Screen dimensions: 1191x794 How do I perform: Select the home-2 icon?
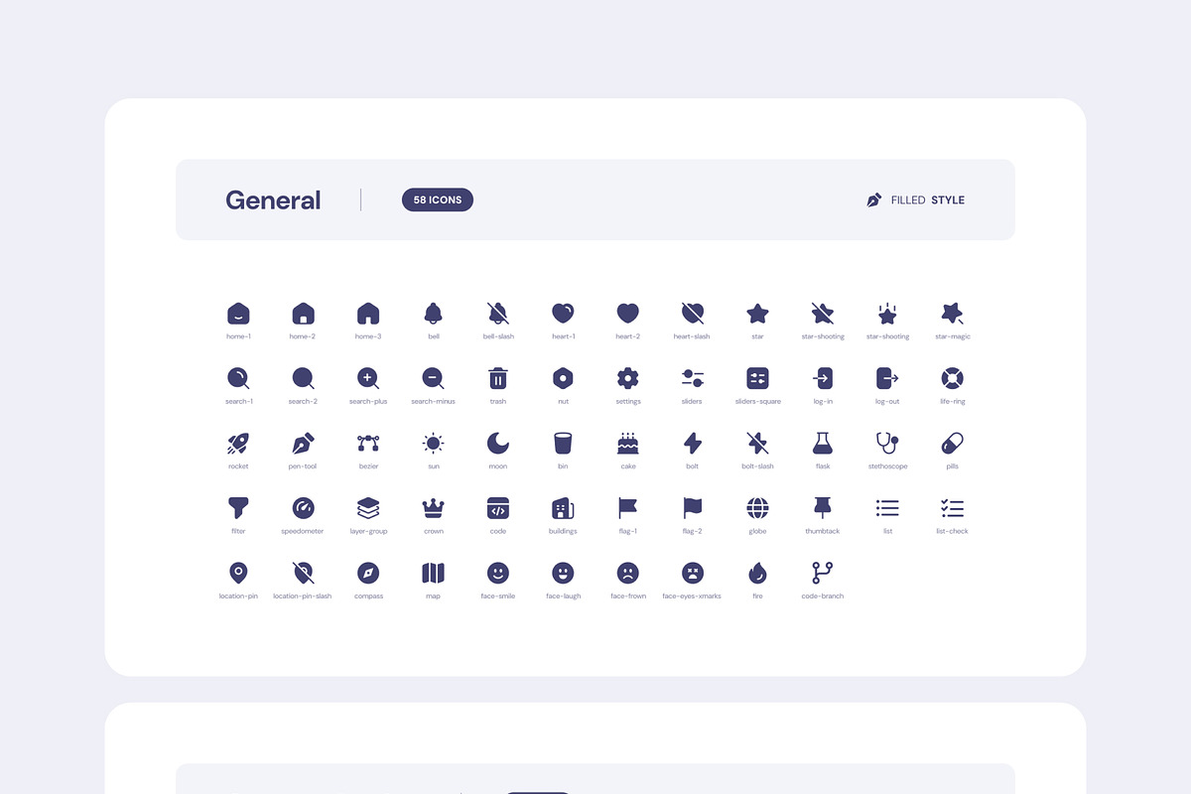303,314
